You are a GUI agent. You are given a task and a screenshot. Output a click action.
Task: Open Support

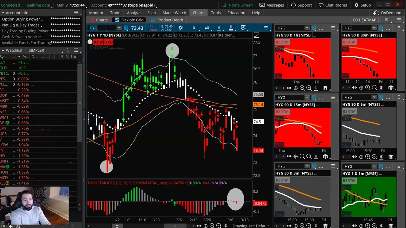(x=301, y=5)
